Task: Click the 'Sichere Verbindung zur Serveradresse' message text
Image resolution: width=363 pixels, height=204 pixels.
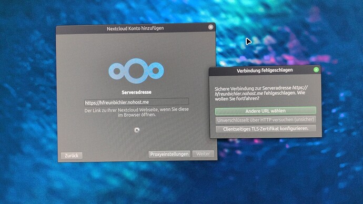Action: (x=261, y=93)
